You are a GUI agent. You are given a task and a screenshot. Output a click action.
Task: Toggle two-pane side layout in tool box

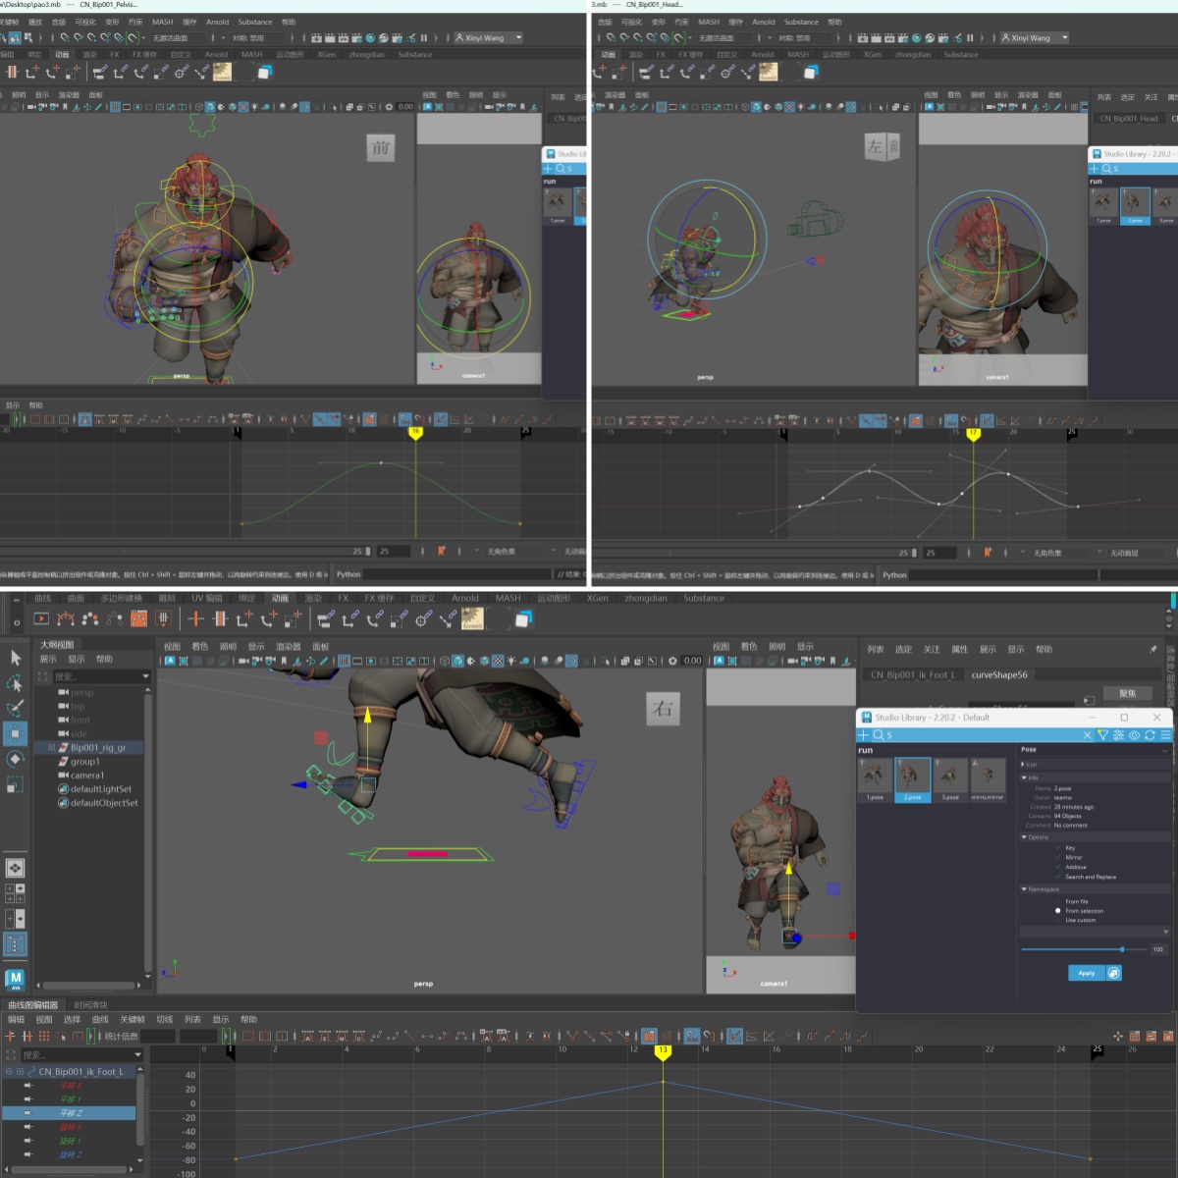[15, 918]
